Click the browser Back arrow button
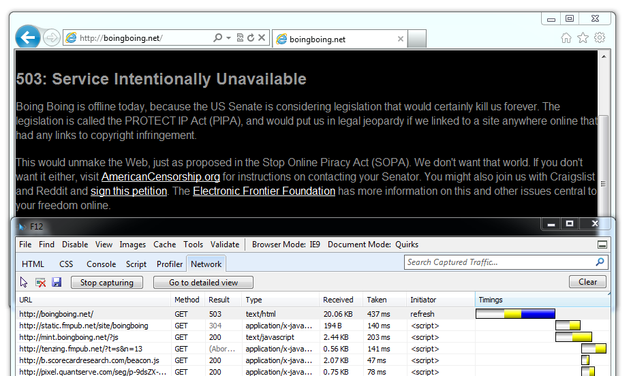This screenshot has height=376, width=631. [28, 37]
